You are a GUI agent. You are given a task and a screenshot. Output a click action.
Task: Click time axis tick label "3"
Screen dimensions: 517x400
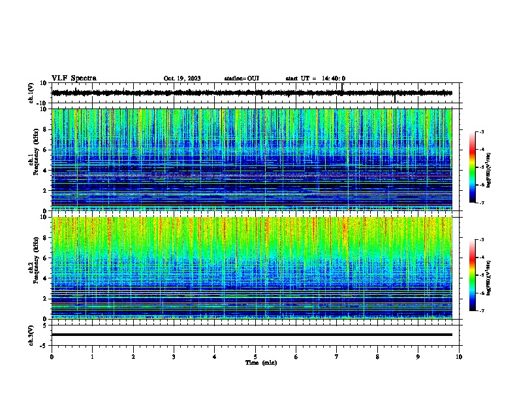pos(174,356)
